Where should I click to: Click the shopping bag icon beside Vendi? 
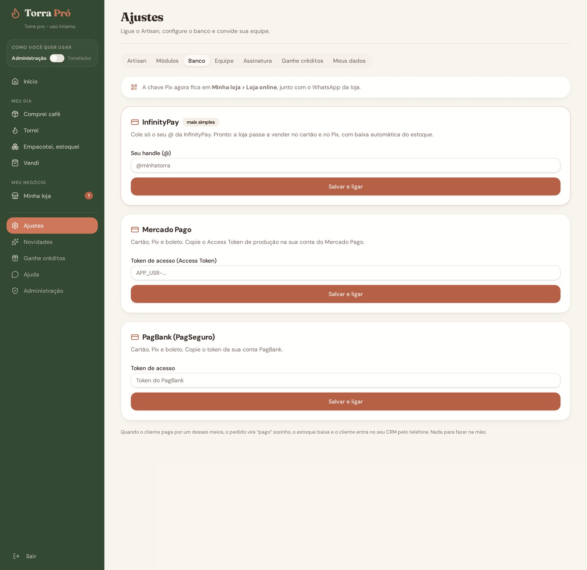(15, 163)
